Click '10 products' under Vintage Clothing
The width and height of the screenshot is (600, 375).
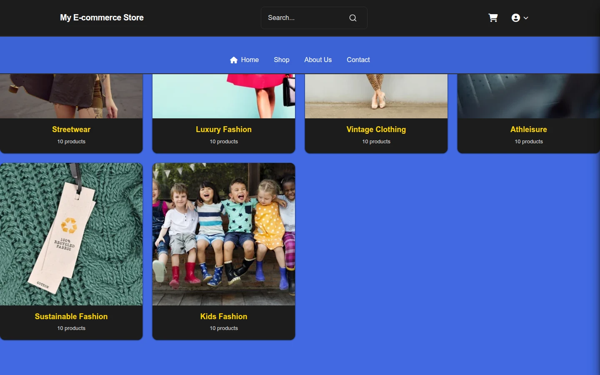click(x=376, y=142)
